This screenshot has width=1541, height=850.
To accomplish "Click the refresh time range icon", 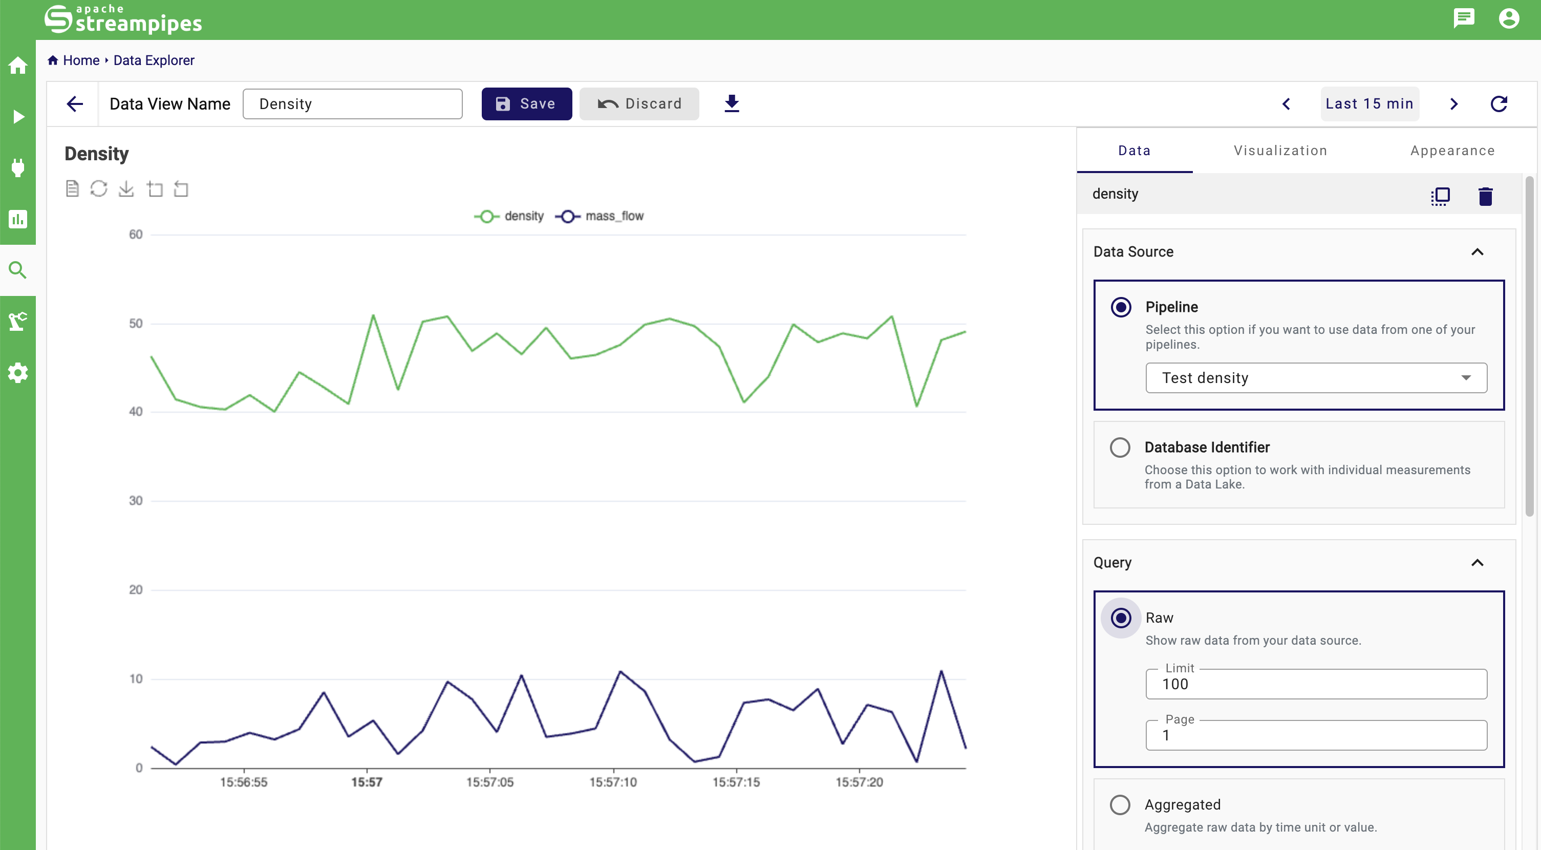I will coord(1498,103).
